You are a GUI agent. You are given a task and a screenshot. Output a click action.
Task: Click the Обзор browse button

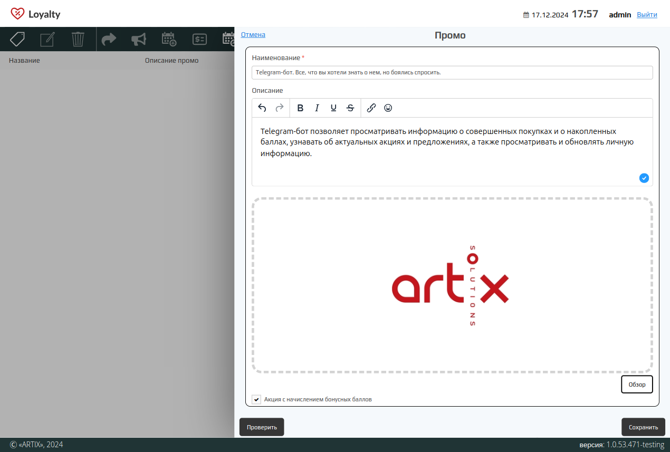(637, 384)
